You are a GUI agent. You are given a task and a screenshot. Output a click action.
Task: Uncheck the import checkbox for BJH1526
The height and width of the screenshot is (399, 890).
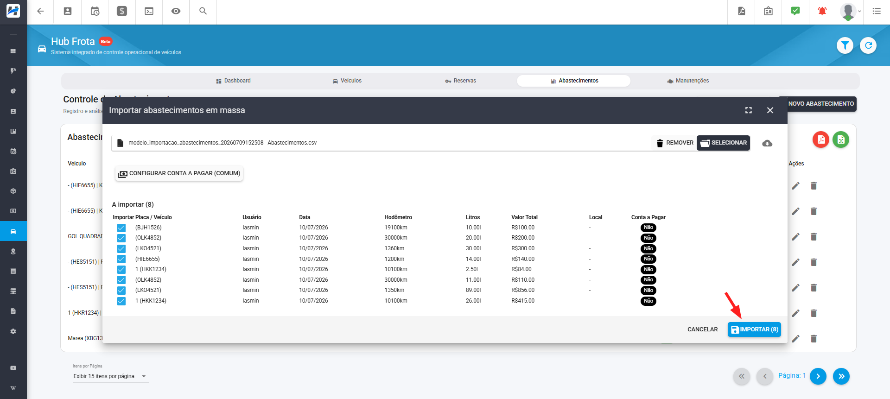click(121, 228)
